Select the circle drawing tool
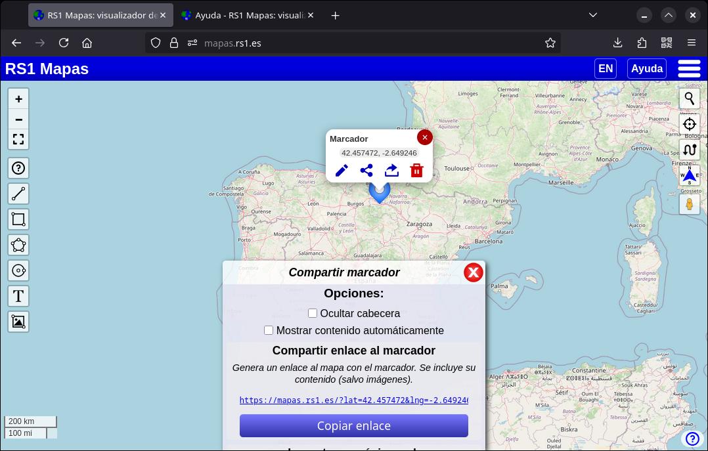Screen dimensions: 708x451 pos(18,270)
